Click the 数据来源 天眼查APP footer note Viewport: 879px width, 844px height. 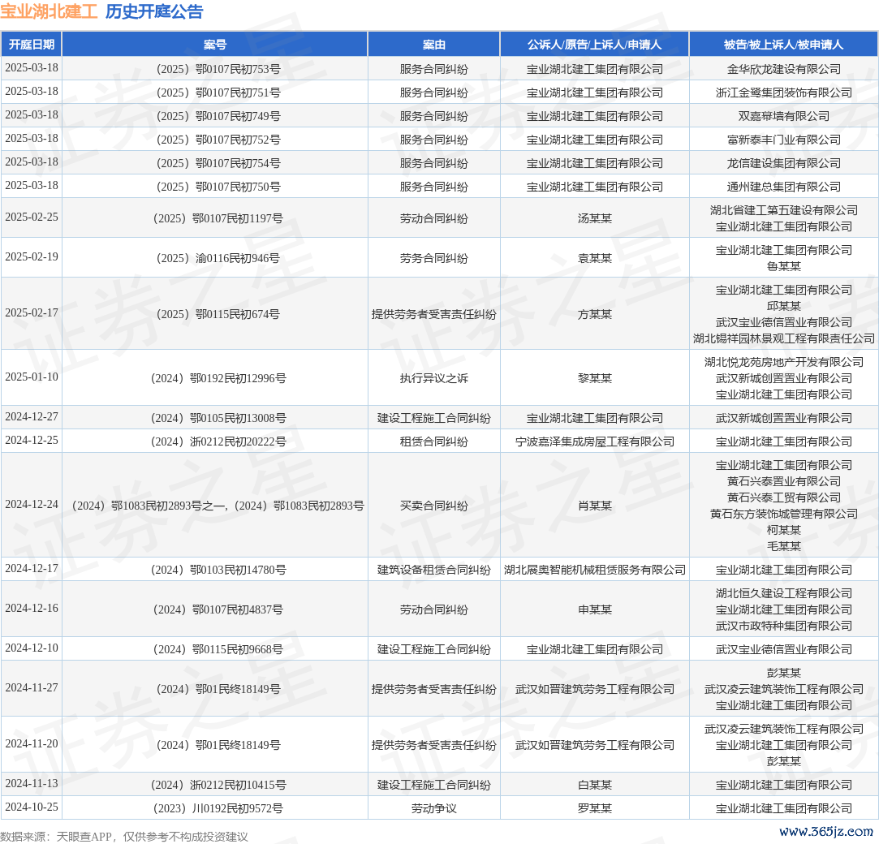coord(124,837)
